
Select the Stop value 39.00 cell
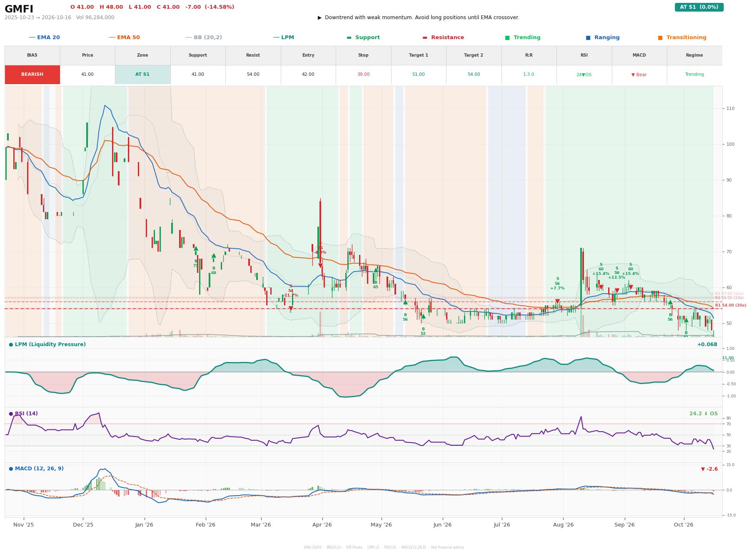363,75
